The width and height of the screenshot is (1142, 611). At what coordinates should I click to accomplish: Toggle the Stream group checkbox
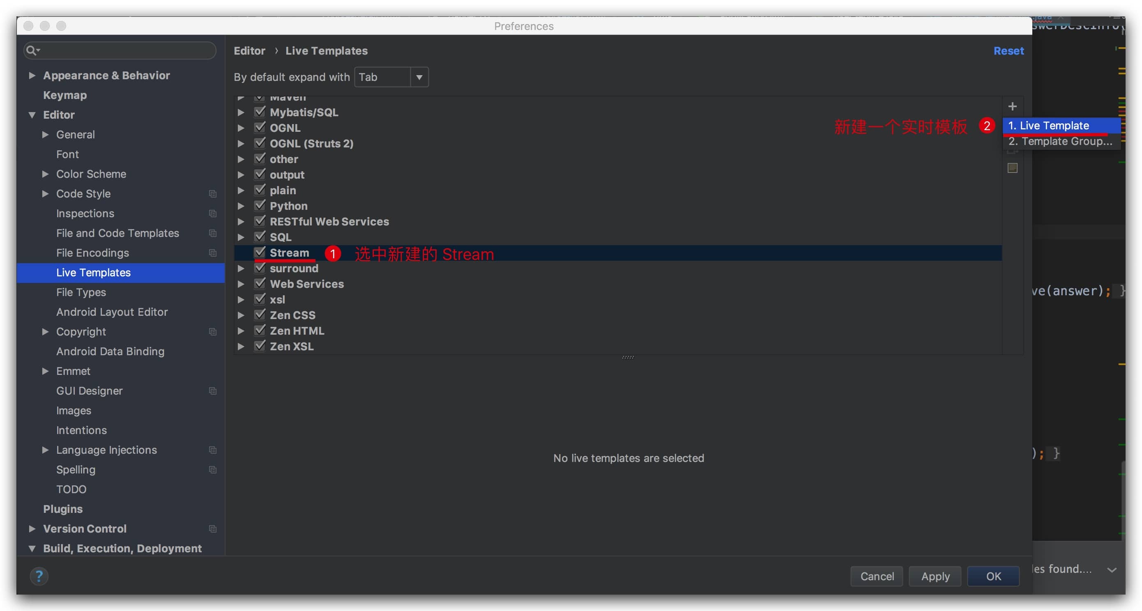tap(260, 252)
